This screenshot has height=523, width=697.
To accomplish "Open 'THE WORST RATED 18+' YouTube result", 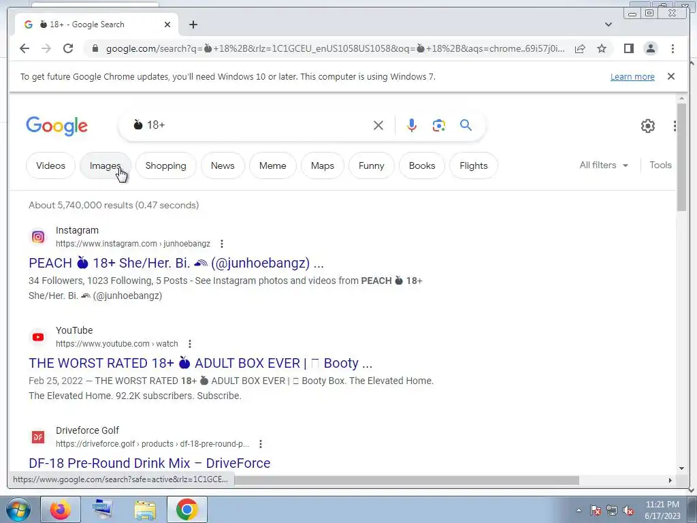I will tap(201, 363).
